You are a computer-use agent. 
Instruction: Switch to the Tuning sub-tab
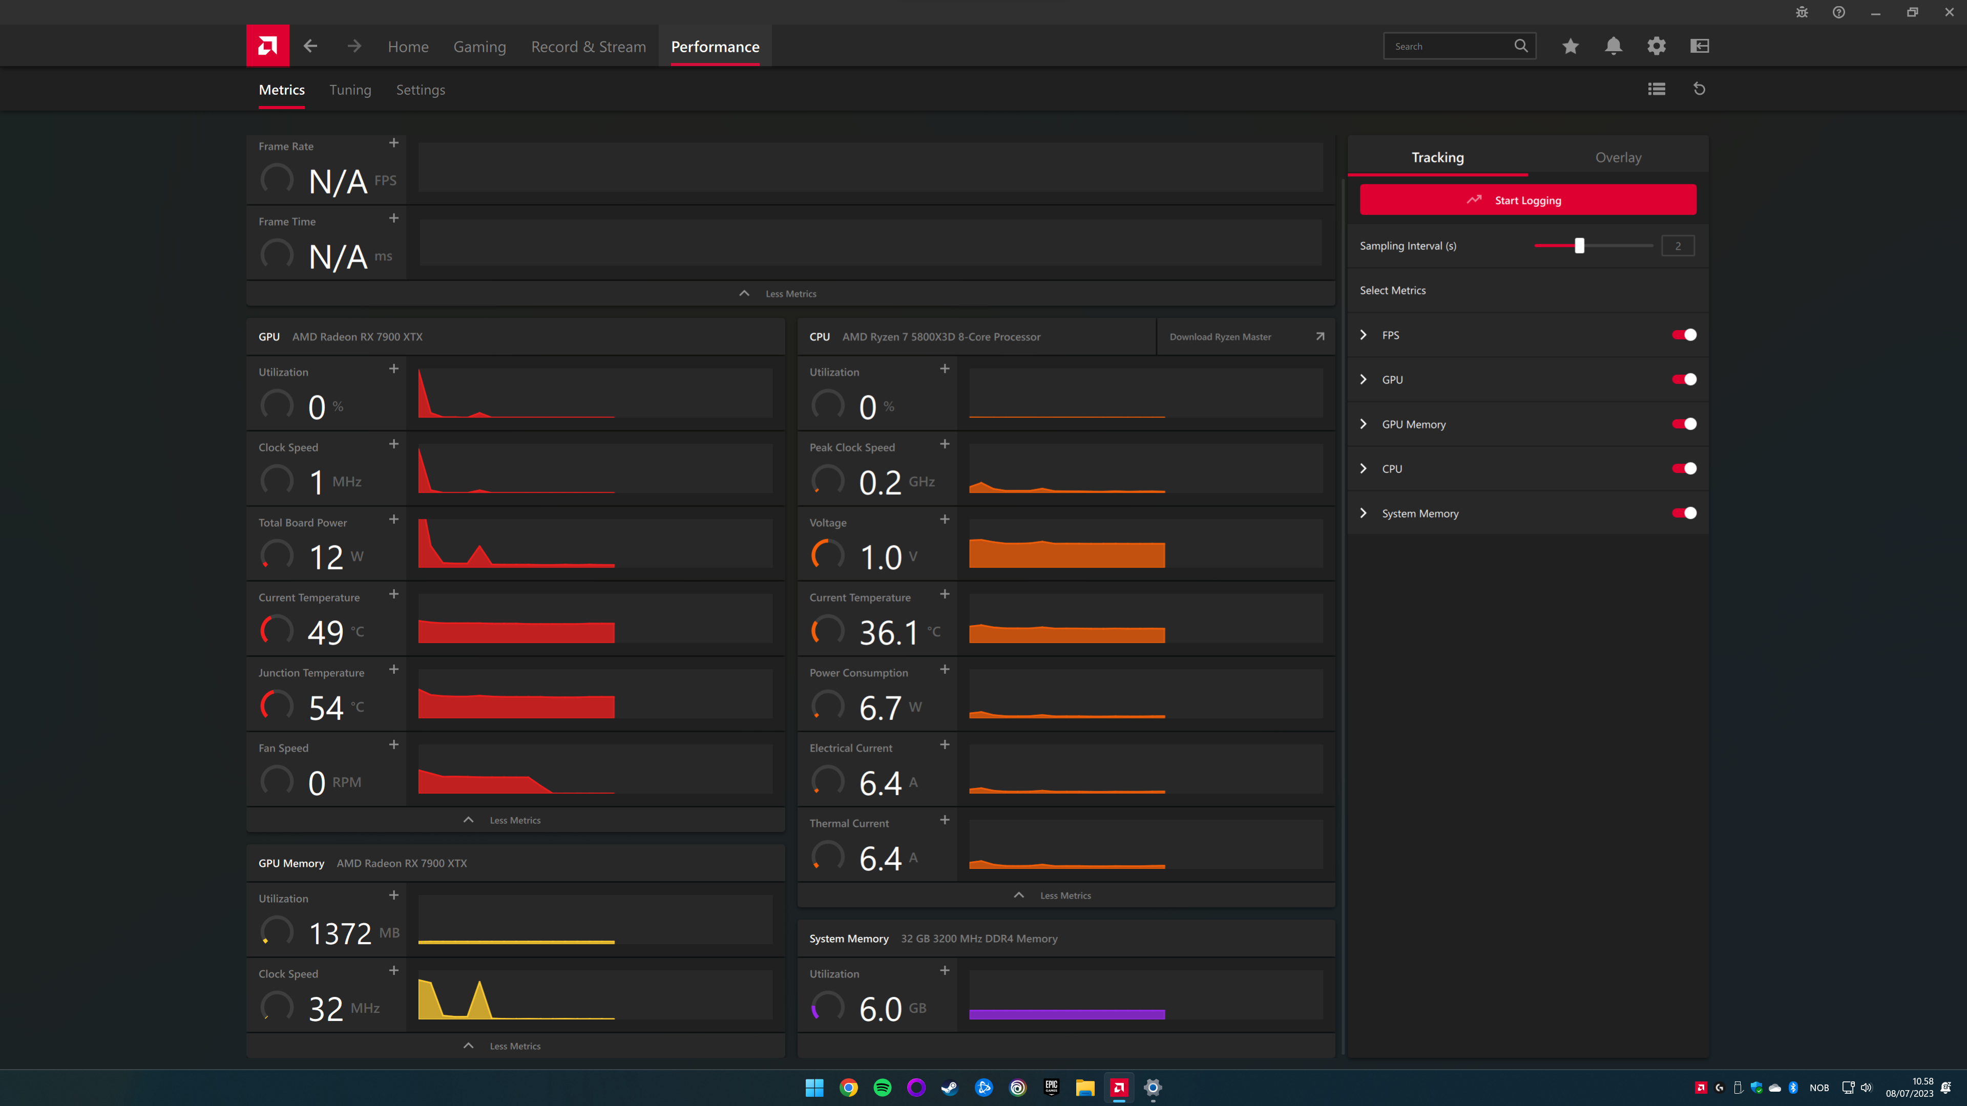(350, 90)
